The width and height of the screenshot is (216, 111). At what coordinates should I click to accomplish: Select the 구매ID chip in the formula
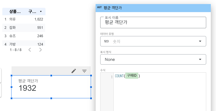point(132,76)
